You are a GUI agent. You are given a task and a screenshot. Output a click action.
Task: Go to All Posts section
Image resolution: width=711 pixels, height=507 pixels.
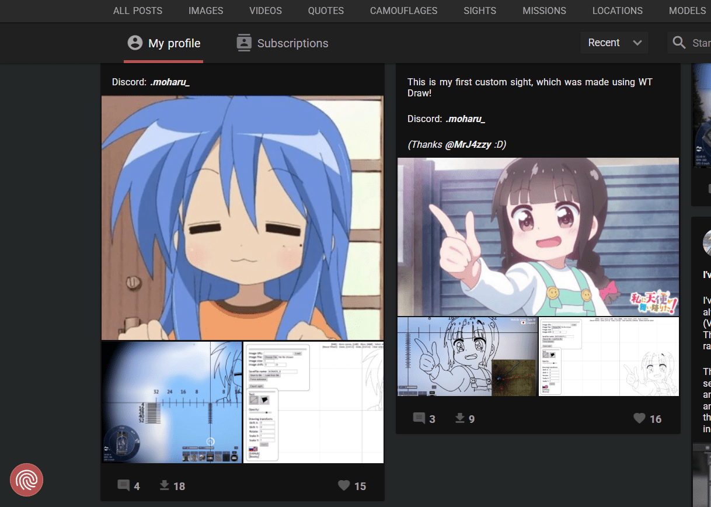pos(138,11)
